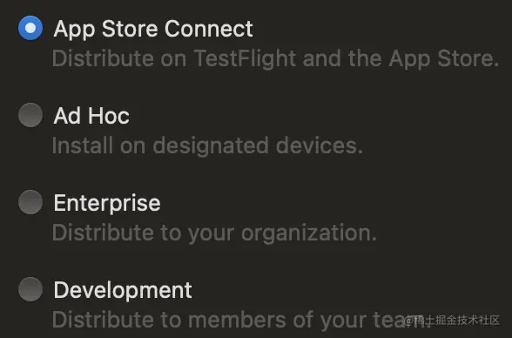Click the gray circle beside Enterprise

30,202
